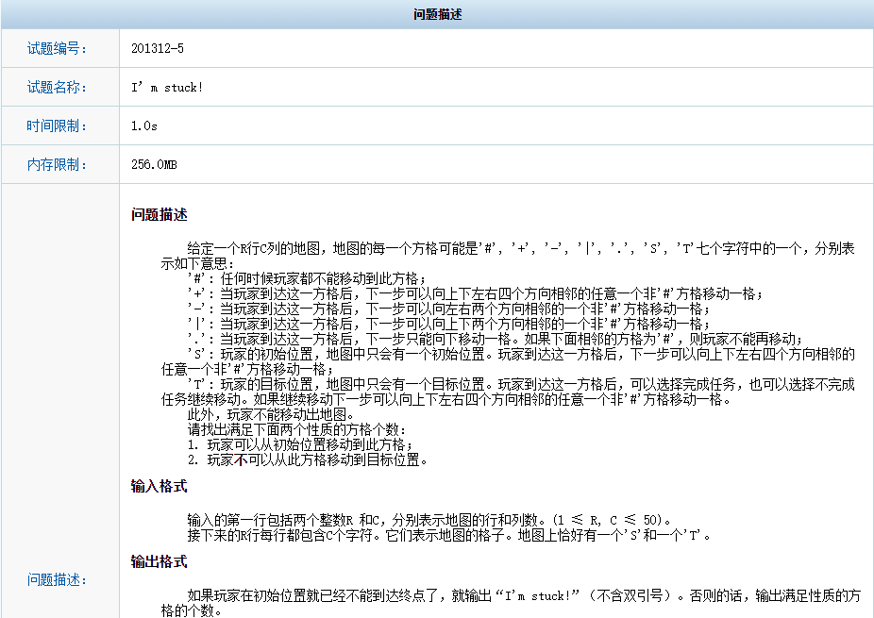Image resolution: width=874 pixels, height=618 pixels.
Task: Click the 问题描述 table header bar
Action: (437, 13)
